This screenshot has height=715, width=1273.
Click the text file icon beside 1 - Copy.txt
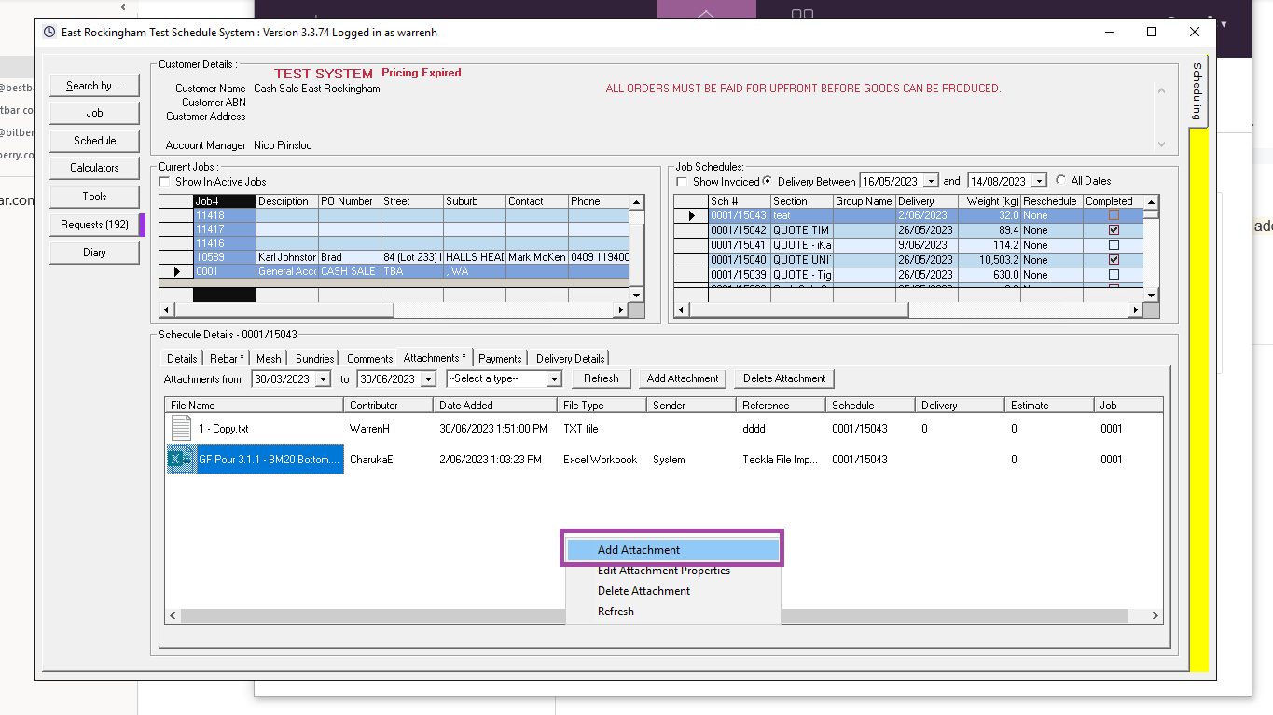pos(181,428)
